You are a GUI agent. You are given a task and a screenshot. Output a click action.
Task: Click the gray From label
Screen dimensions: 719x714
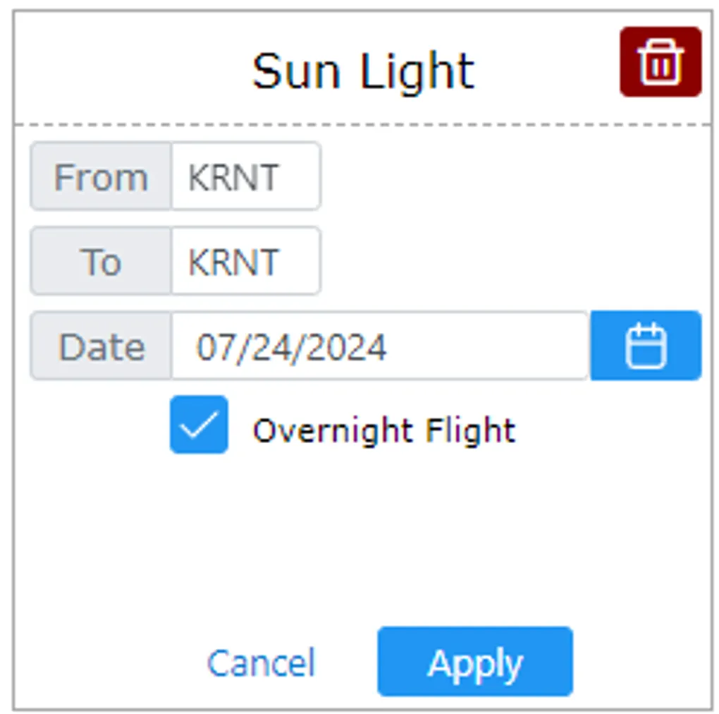[x=101, y=176]
